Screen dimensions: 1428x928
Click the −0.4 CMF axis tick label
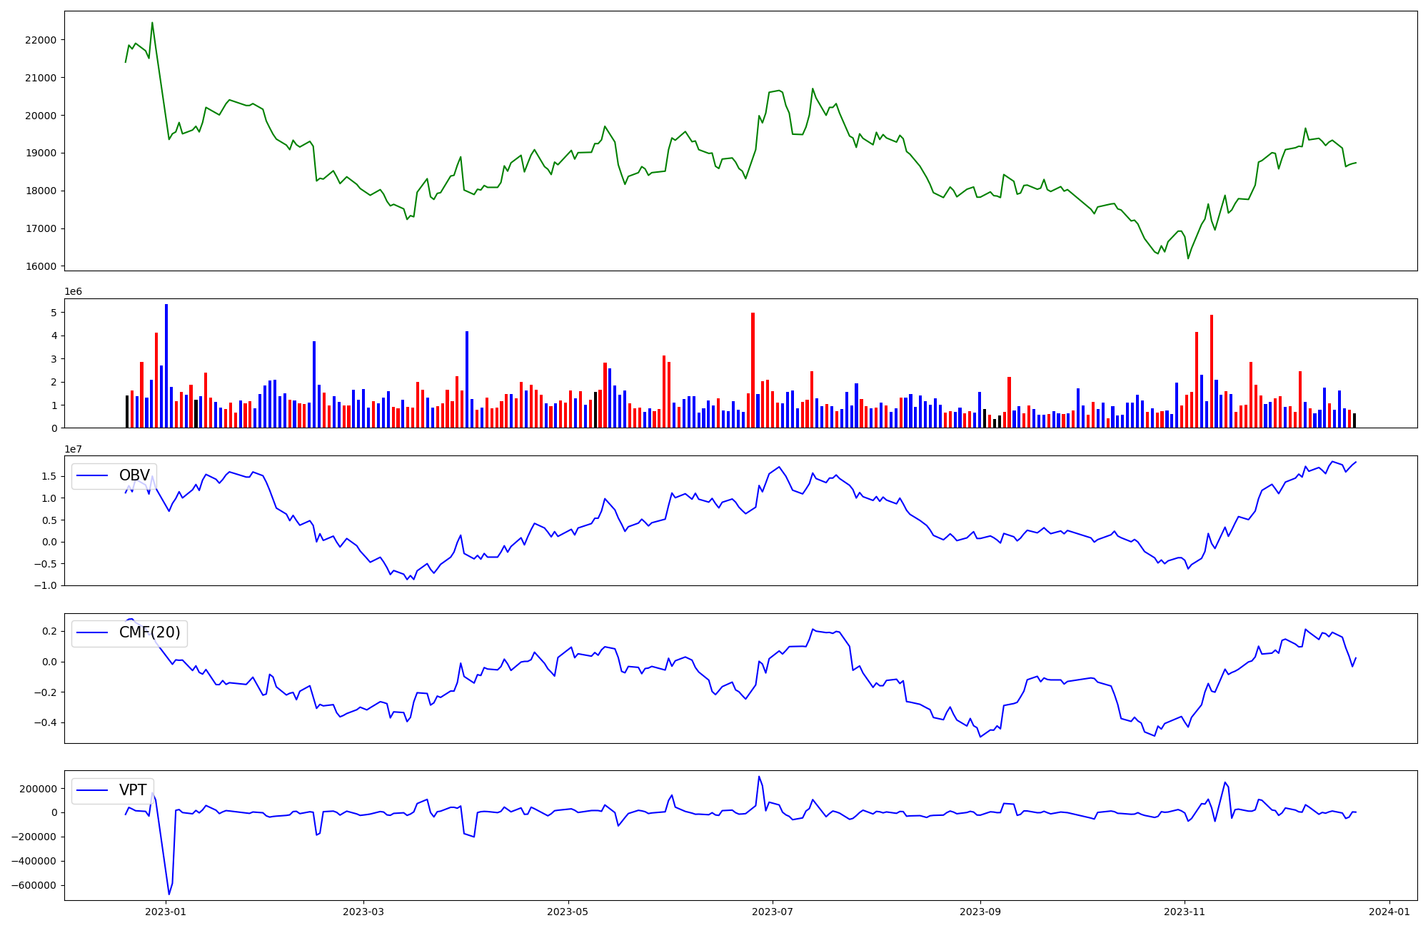[46, 722]
